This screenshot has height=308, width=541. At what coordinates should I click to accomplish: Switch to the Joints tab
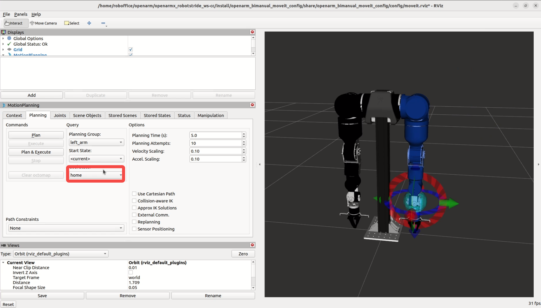[x=60, y=116]
